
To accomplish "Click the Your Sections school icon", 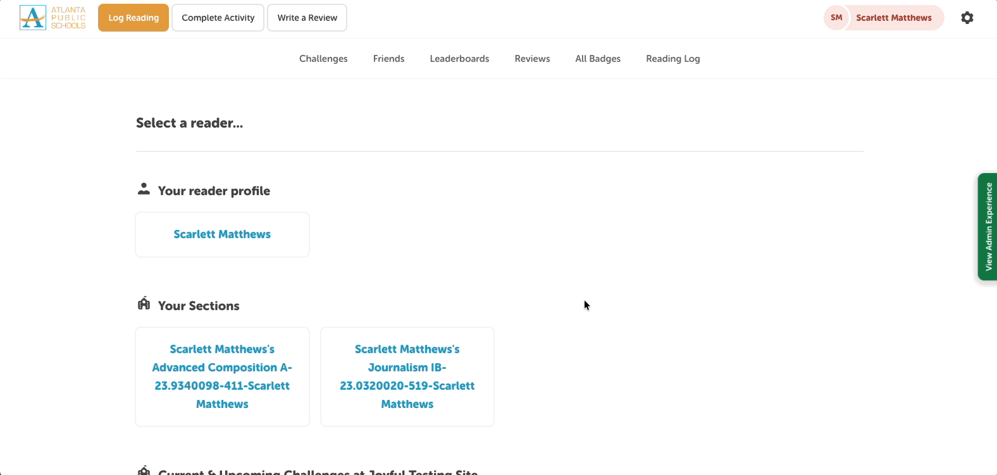I will coord(144,304).
